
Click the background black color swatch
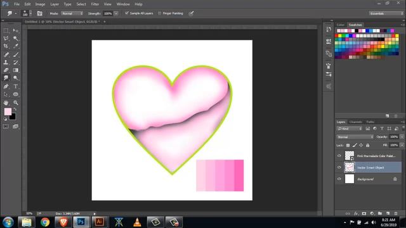[13, 117]
